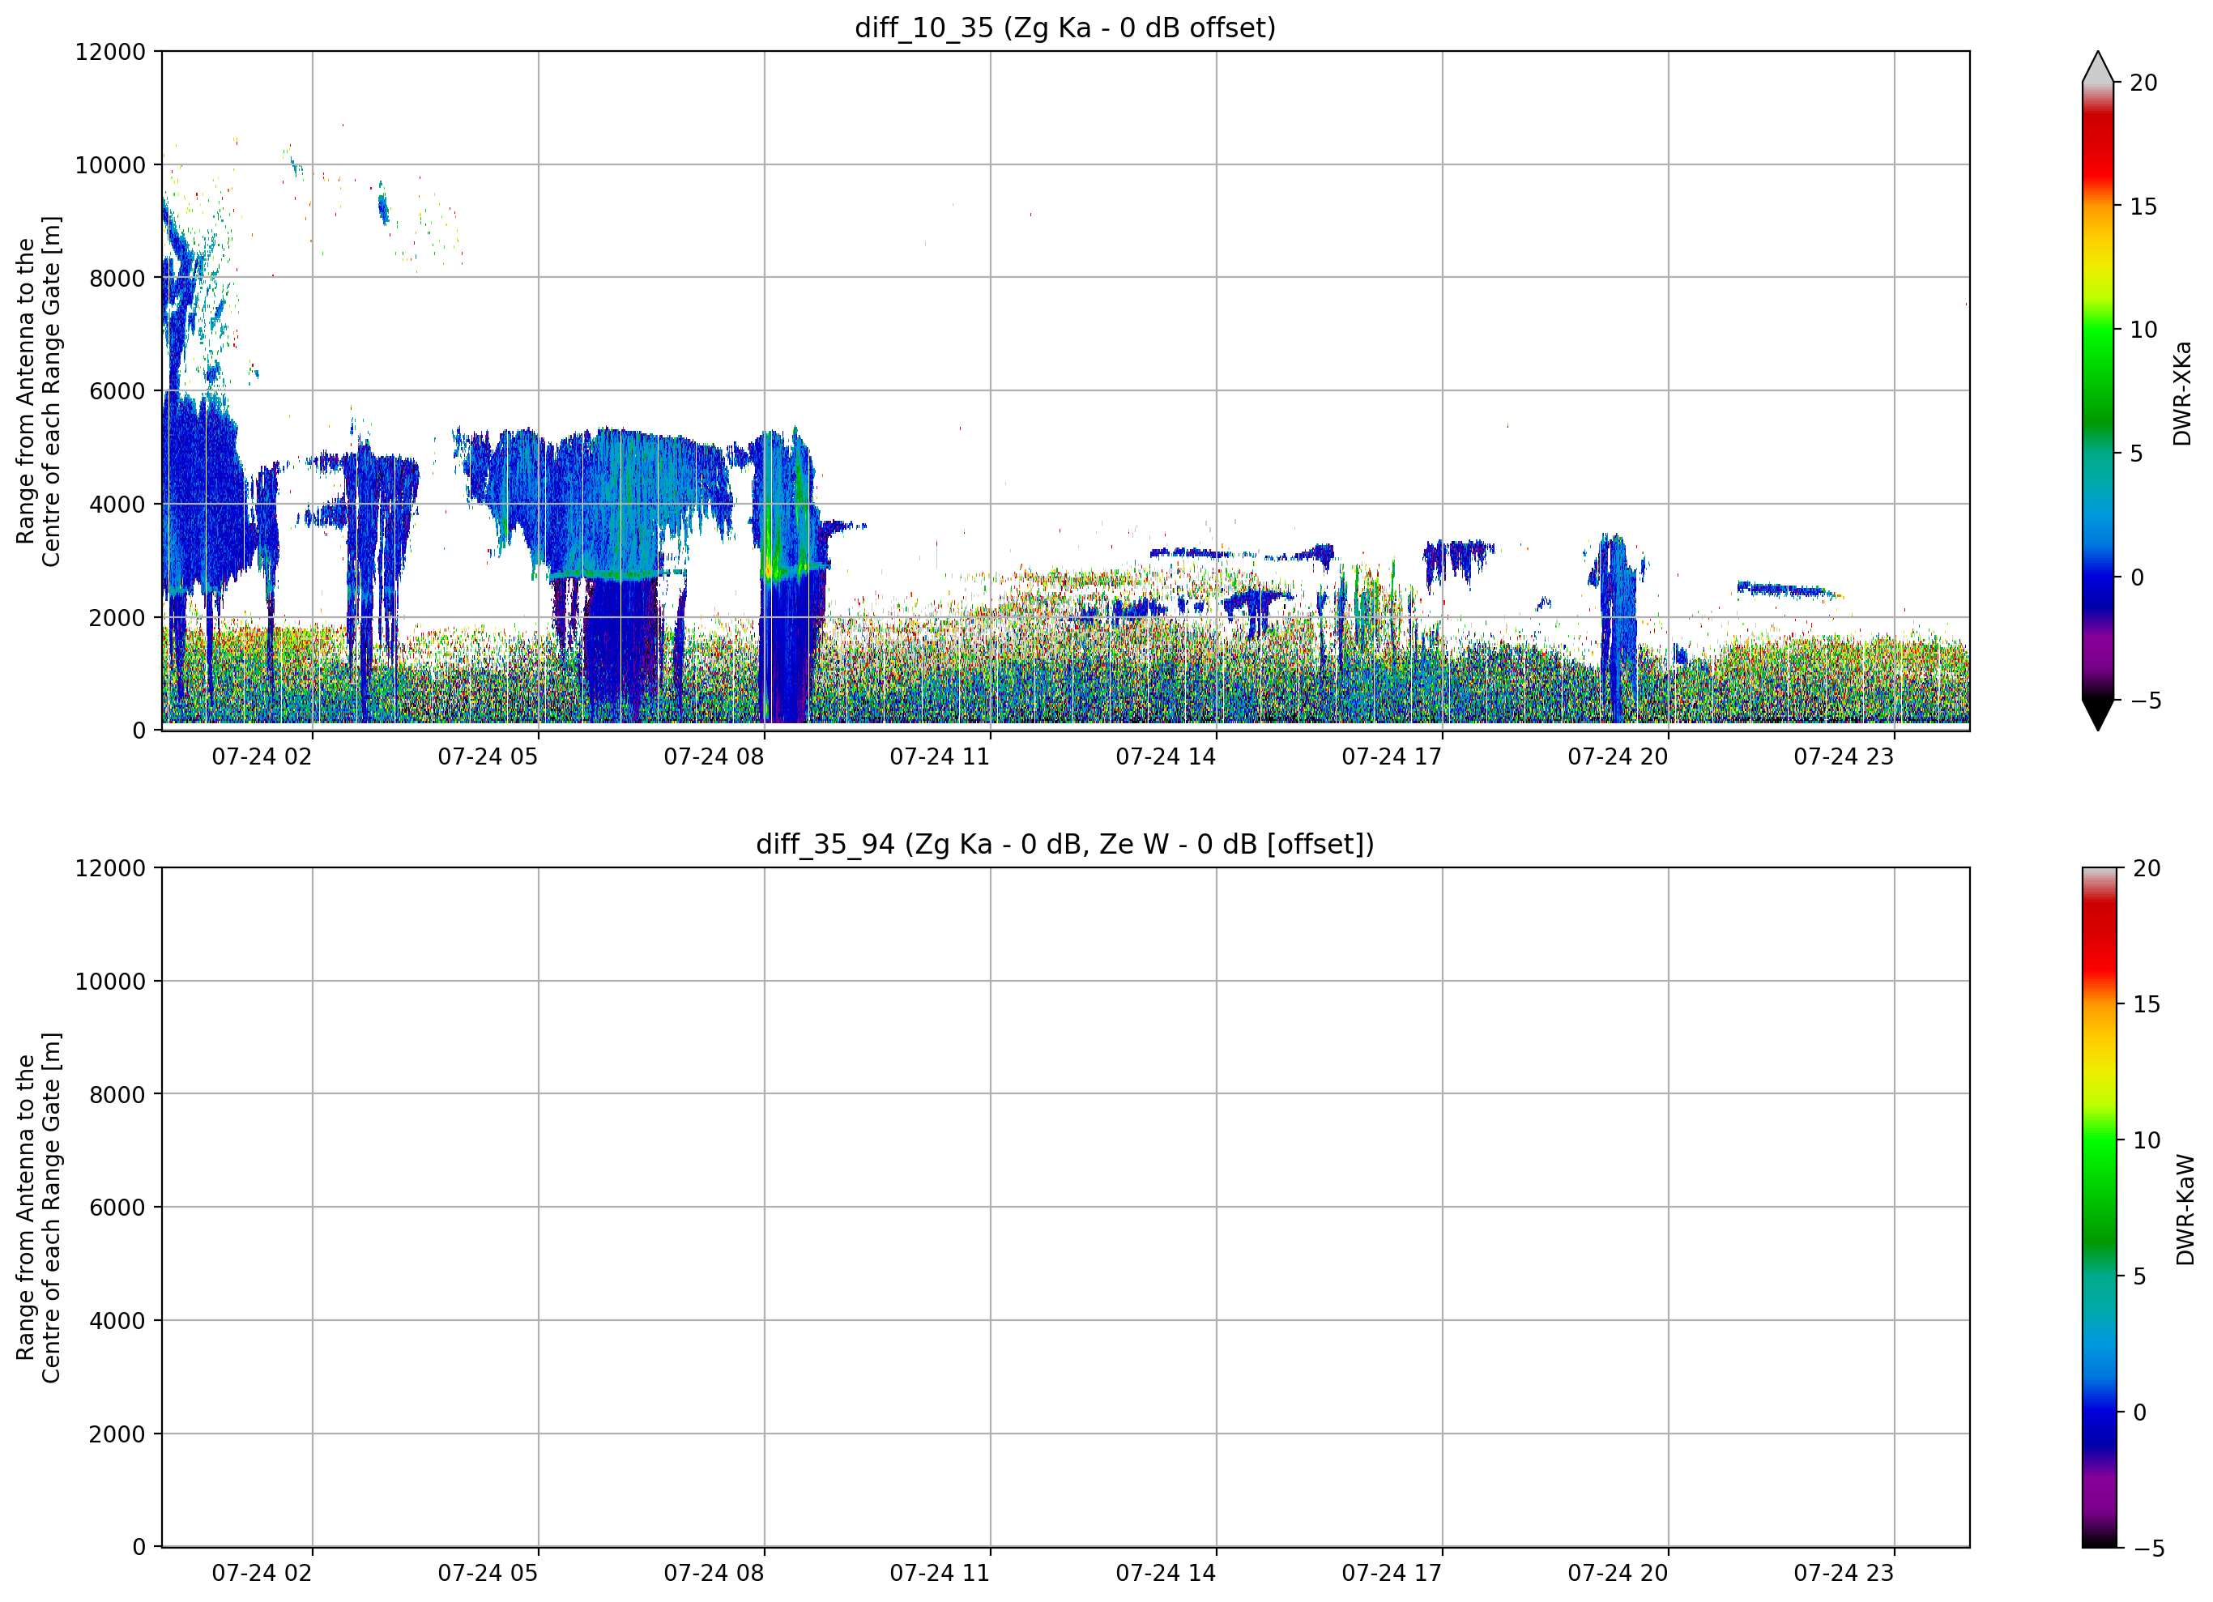Select the black downward arrow below DWR-XKa colorbar

click(2097, 714)
